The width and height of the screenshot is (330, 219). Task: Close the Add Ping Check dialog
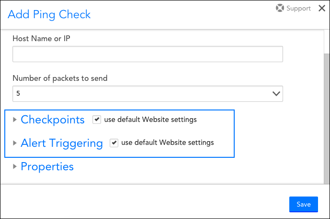(x=321, y=9)
